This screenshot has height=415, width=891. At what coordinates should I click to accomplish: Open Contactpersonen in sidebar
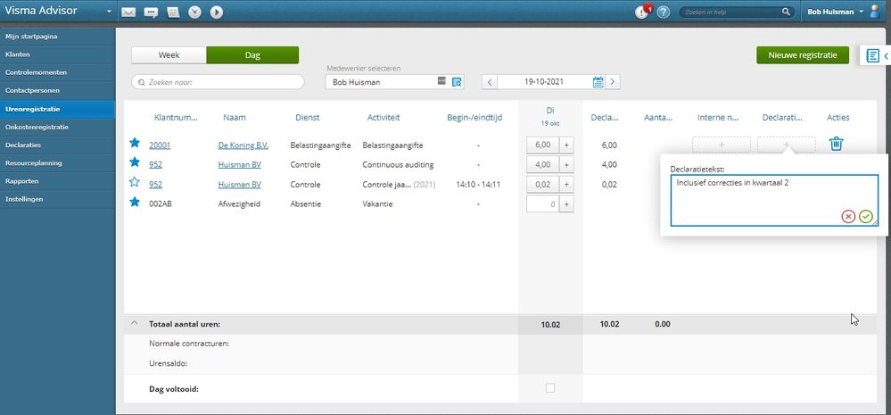(x=57, y=90)
